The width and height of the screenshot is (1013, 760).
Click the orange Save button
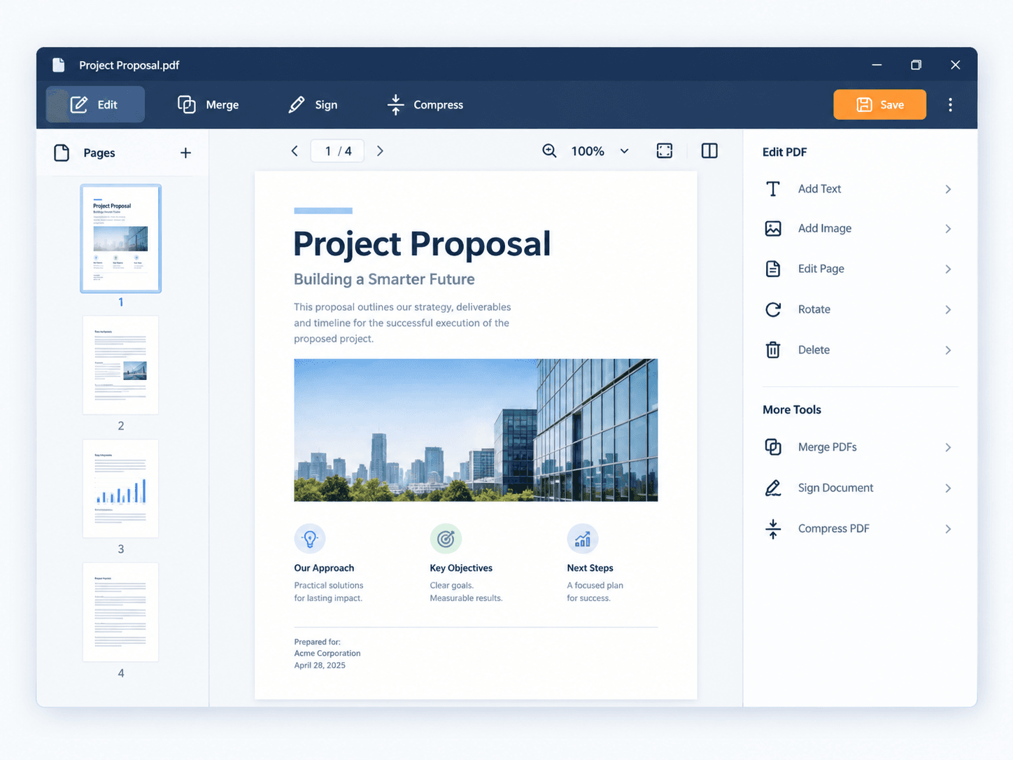[879, 105]
